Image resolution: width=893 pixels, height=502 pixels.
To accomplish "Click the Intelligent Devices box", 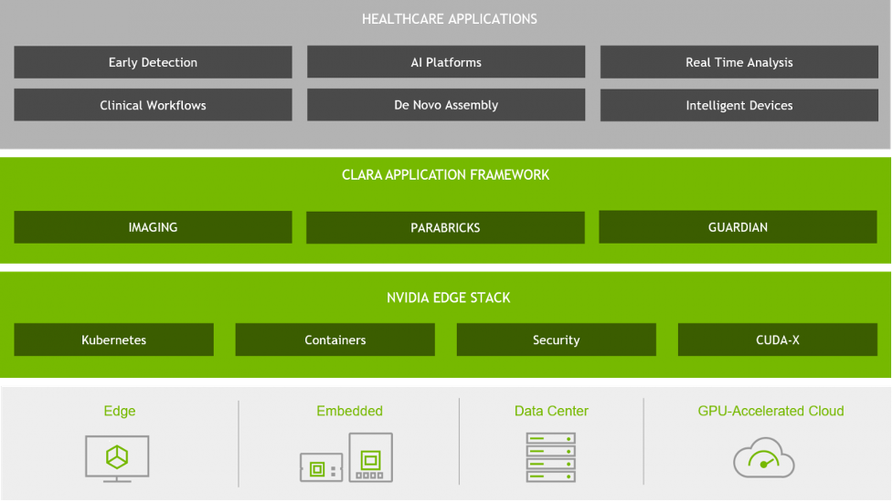I will pyautogui.click(x=739, y=105).
